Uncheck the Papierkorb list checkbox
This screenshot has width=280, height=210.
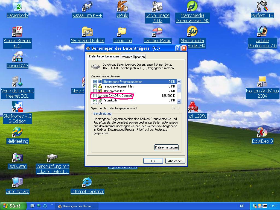point(95,100)
